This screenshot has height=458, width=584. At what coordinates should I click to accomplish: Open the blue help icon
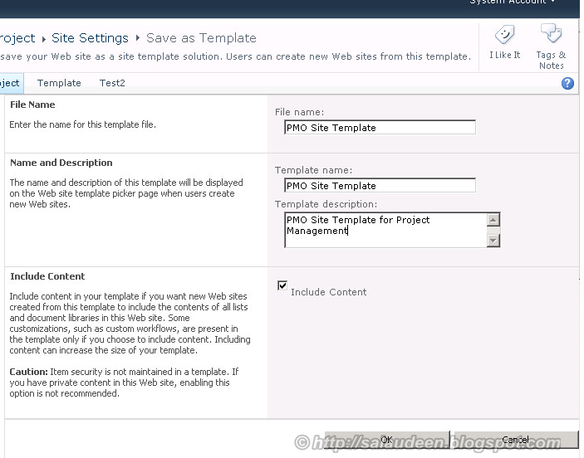(x=568, y=83)
